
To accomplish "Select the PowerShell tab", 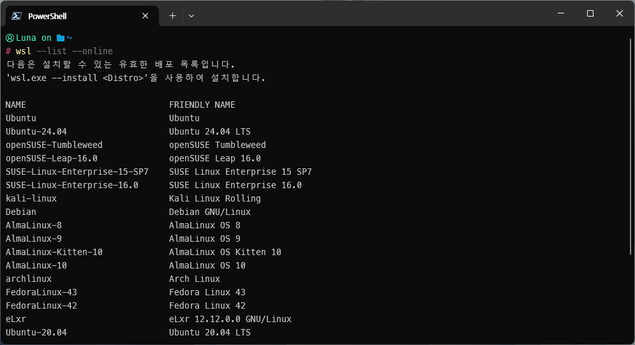I will click(x=82, y=16).
